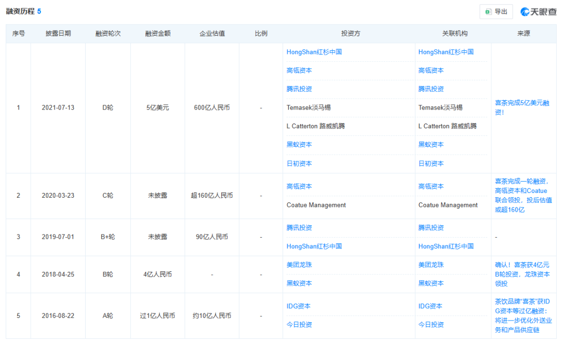This screenshot has height=345, width=561.
Task: Open source link 茶饮品牌喜茶获IDG资本等过亿融资
Action: click(523, 315)
